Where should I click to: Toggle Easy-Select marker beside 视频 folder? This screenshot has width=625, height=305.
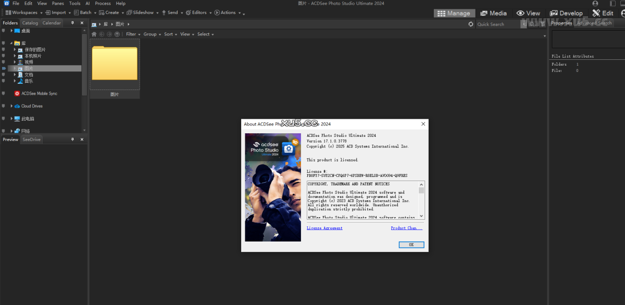(x=4, y=62)
